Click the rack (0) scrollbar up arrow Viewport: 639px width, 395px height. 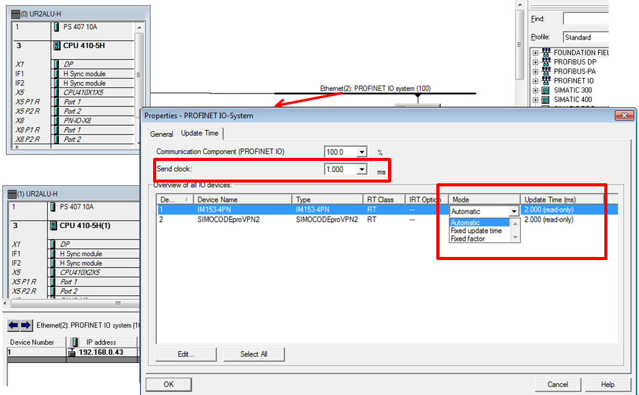[139, 27]
